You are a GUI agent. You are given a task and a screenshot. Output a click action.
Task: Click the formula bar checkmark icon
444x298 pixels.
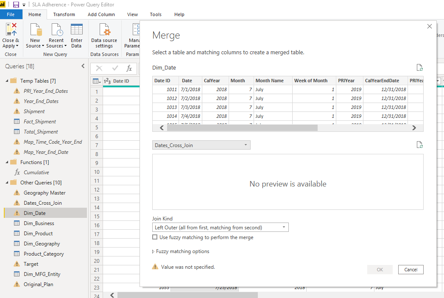click(x=115, y=68)
